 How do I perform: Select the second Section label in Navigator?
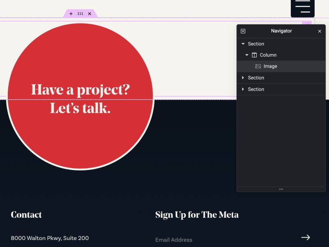click(256, 78)
